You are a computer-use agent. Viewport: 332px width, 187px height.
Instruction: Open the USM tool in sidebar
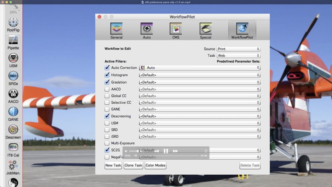tap(13, 58)
